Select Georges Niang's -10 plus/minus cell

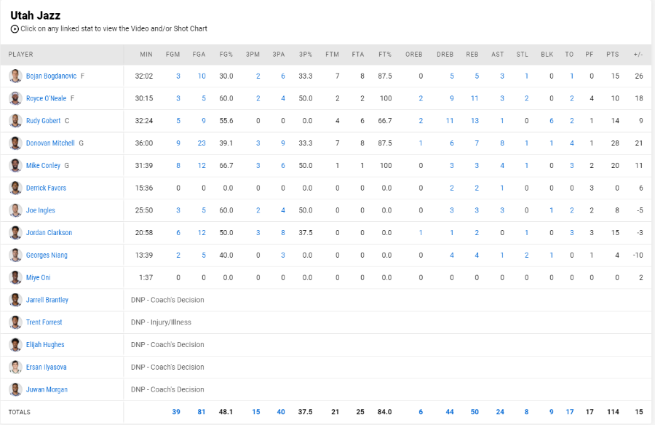638,255
